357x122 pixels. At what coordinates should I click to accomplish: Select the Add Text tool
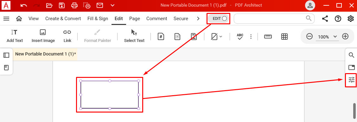point(15,36)
